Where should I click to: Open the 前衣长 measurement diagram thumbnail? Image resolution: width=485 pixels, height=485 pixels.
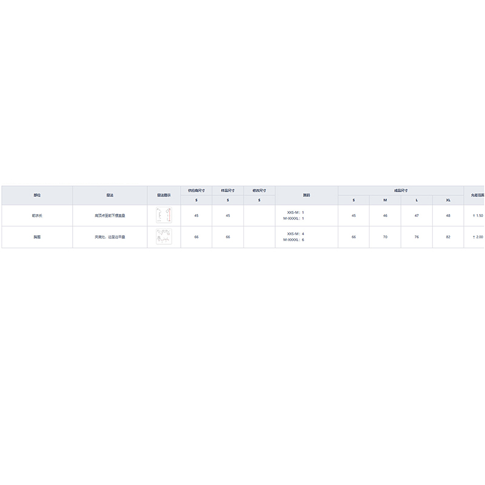click(164, 215)
